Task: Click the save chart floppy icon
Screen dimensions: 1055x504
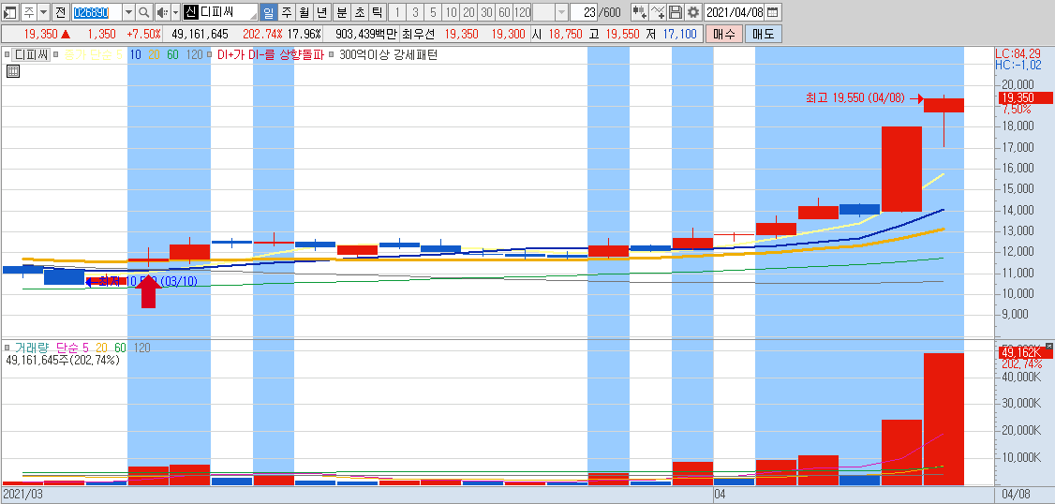Action: tap(676, 12)
